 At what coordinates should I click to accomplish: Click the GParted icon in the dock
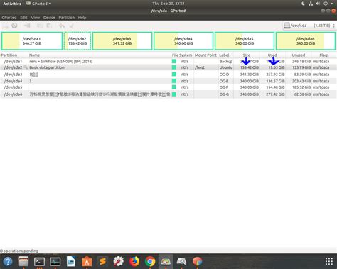click(x=166, y=261)
